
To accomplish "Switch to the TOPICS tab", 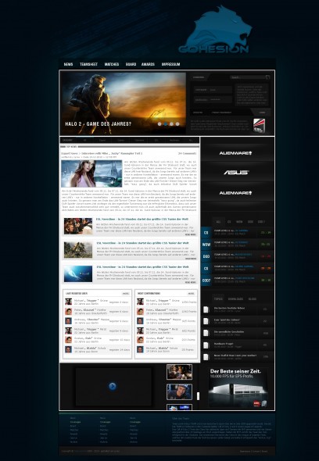I will (218, 299).
